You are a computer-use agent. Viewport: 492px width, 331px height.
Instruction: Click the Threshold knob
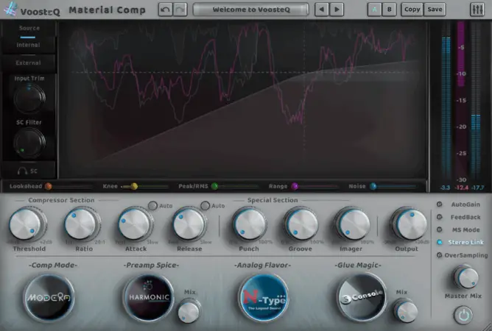pyautogui.click(x=27, y=224)
